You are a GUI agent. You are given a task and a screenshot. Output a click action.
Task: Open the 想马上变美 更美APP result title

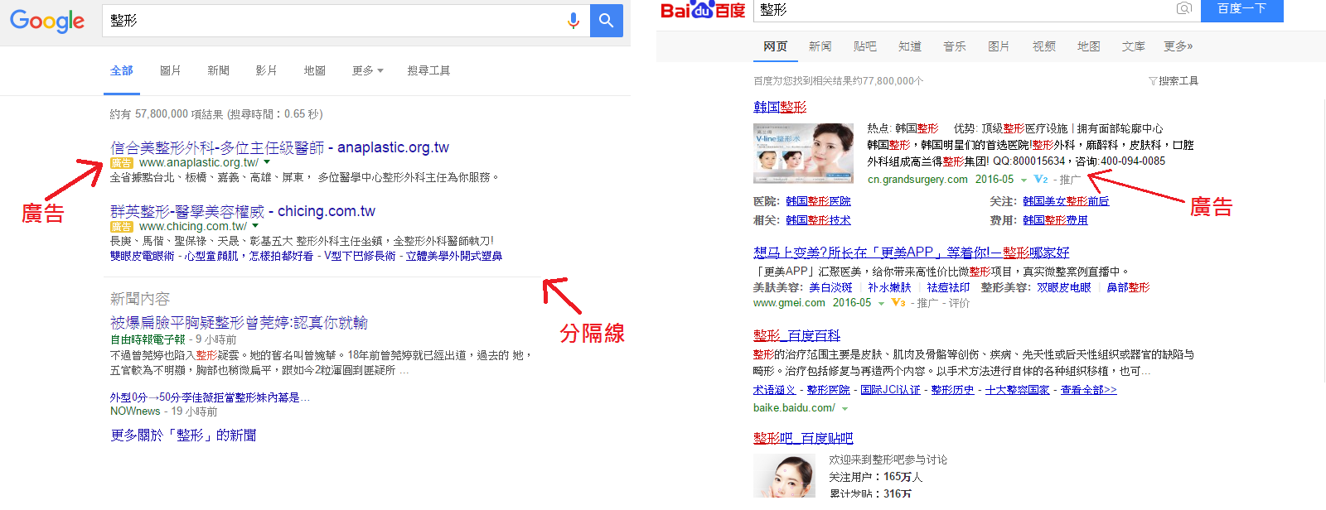[x=912, y=253]
